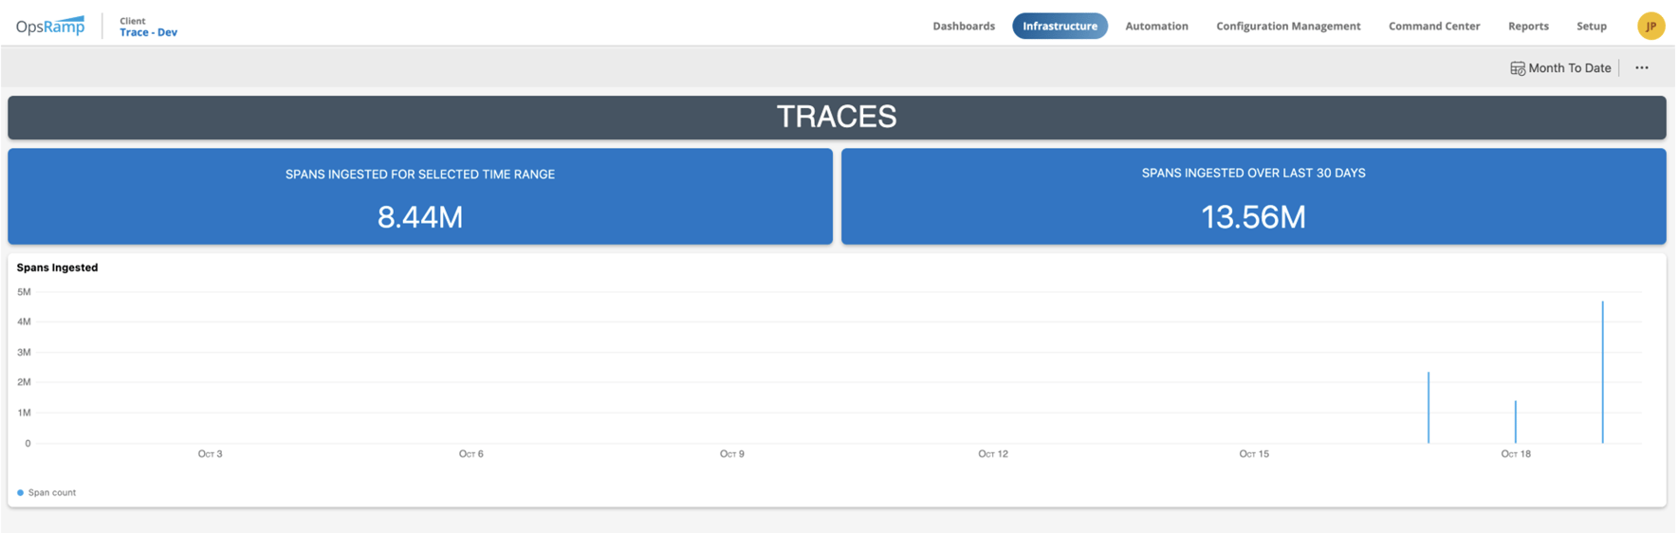Click the Spans Ingested Over Last 30 Days tile
This screenshot has width=1678, height=533.
point(1252,196)
